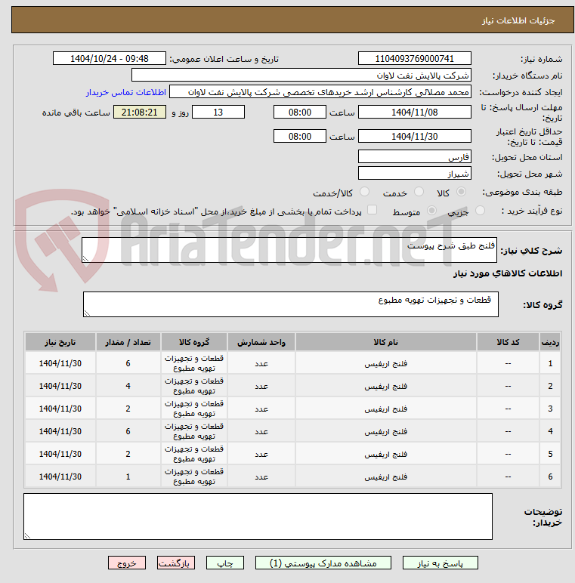The width and height of the screenshot is (575, 583).
Task: Toggle the اسناد خزانه اسلامی payment checkbox
Action: (372, 210)
